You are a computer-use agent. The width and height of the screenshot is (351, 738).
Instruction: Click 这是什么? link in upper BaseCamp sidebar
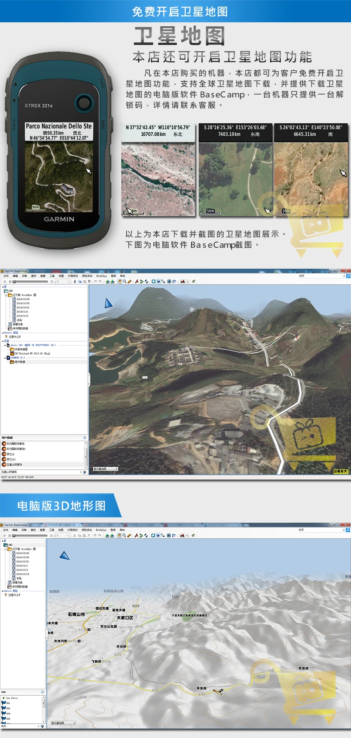13,337
